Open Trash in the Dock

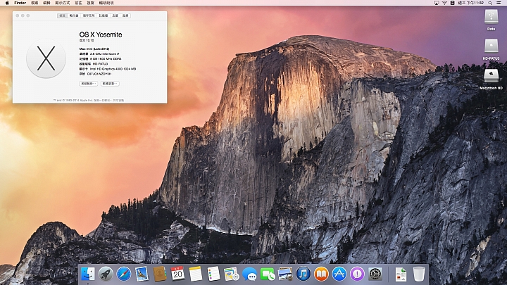419,274
